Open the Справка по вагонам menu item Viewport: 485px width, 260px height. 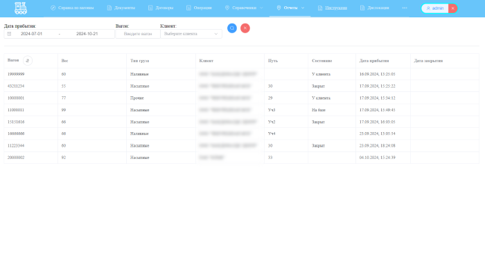[72, 8]
